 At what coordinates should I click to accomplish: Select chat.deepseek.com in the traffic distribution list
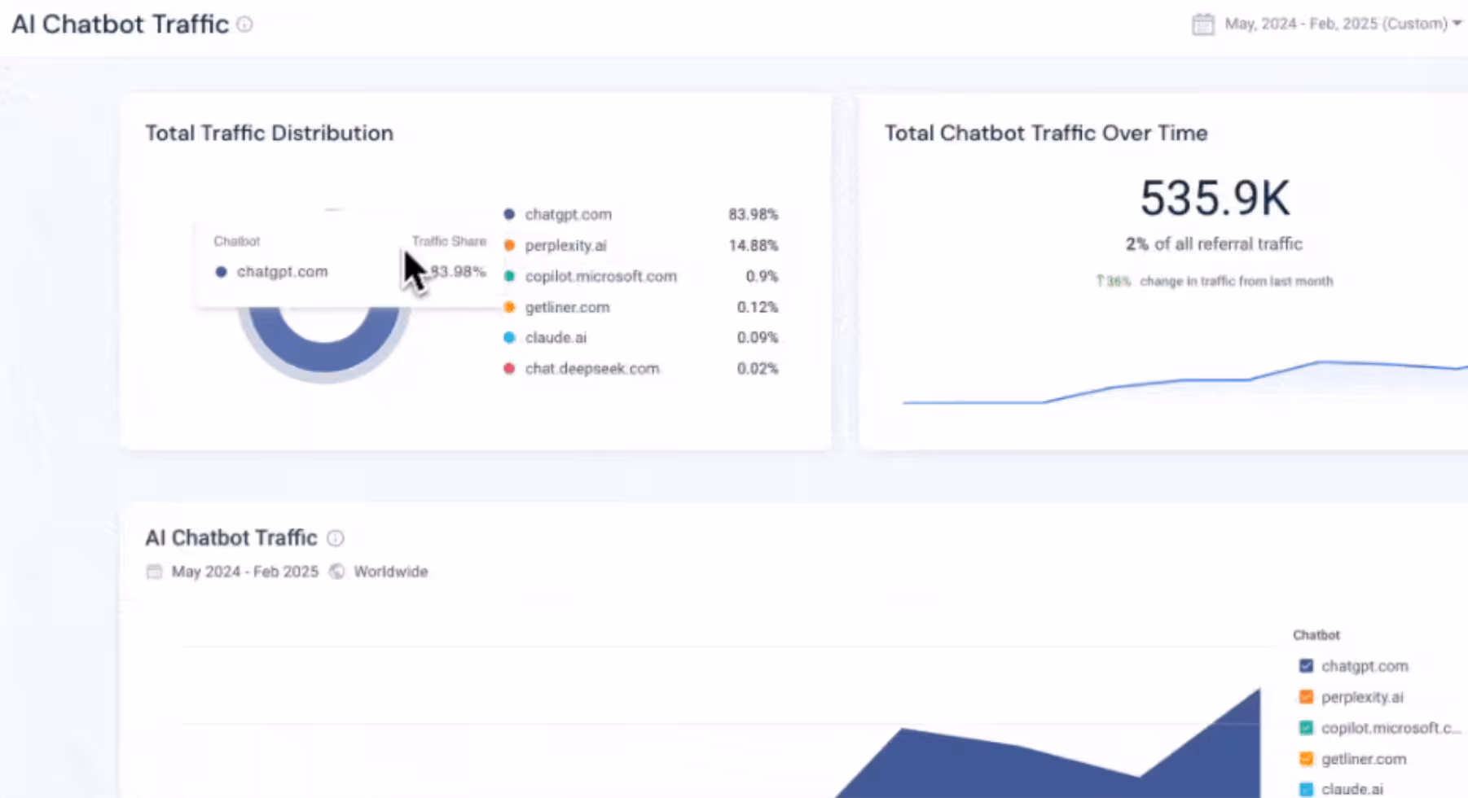click(x=592, y=368)
